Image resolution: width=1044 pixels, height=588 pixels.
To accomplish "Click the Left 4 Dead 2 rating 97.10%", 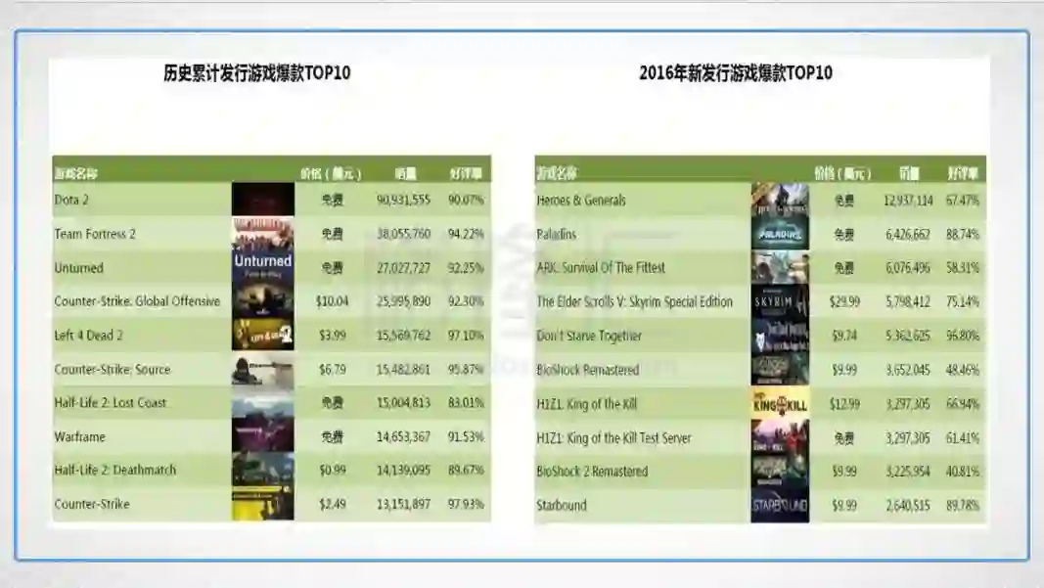I will [466, 335].
